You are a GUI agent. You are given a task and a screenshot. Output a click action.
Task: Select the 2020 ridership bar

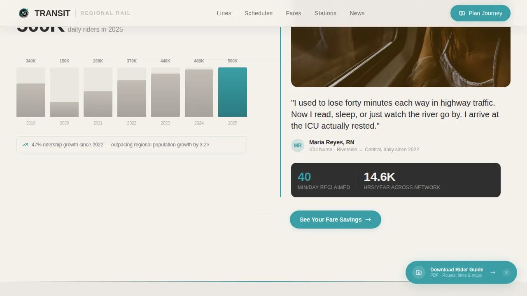tap(64, 109)
